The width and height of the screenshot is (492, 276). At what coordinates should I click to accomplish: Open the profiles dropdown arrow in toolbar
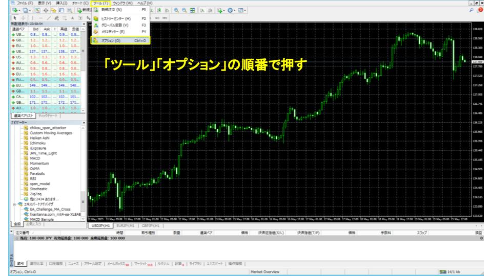31,10
